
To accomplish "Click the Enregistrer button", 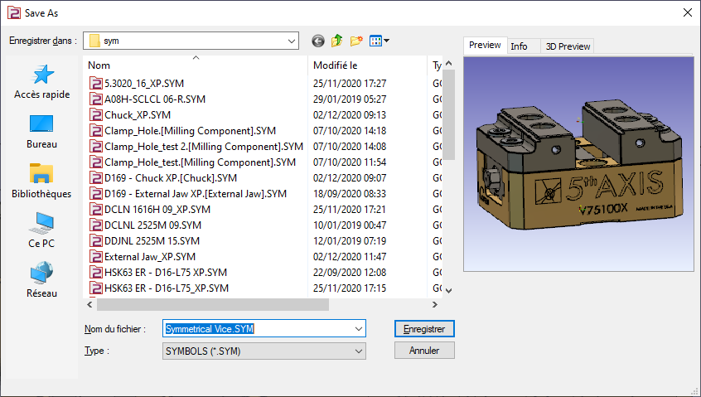I will coord(424,329).
